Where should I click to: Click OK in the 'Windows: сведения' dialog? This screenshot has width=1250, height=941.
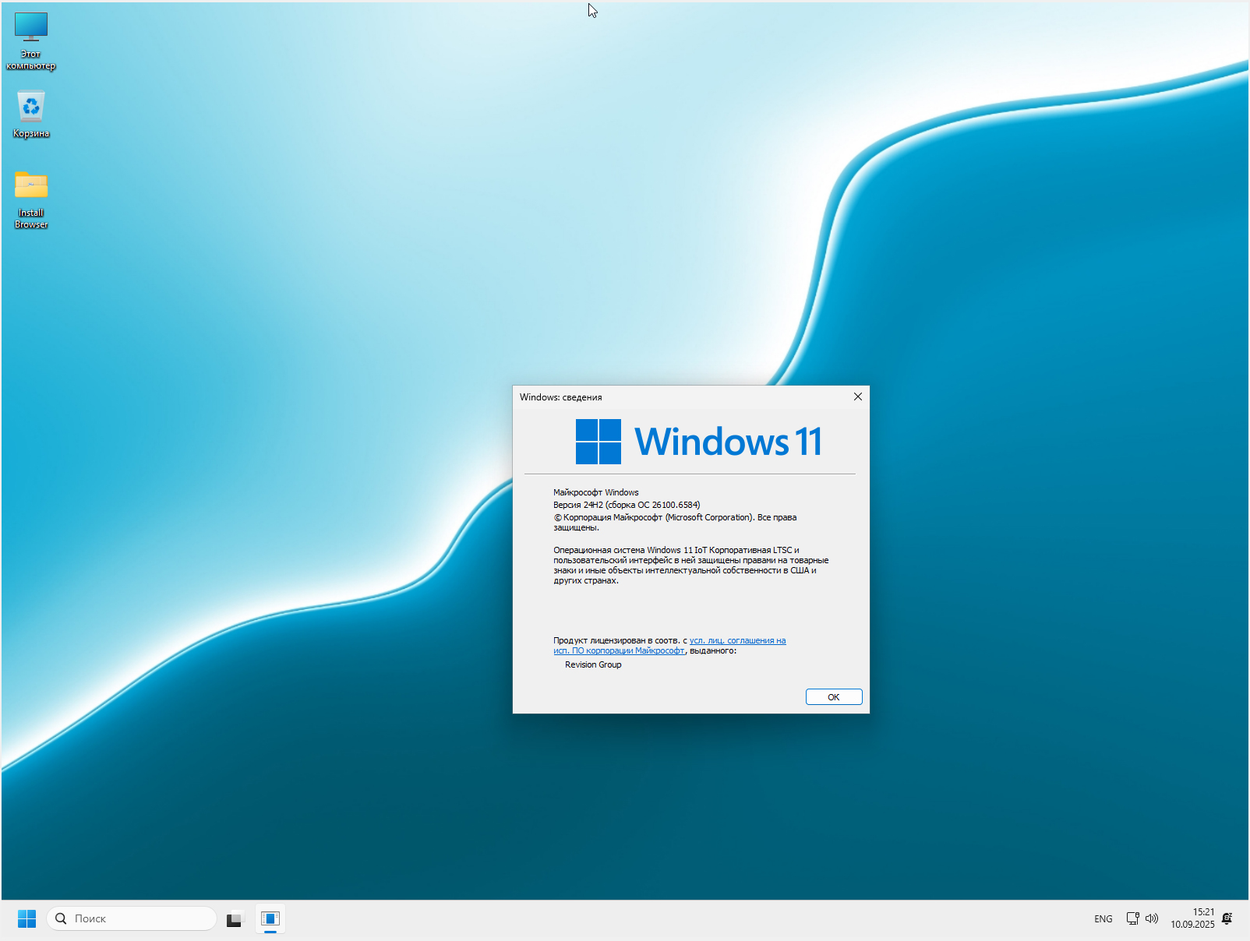[834, 697]
